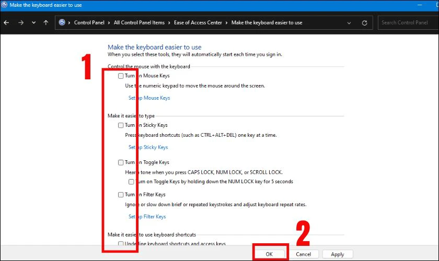Enable Turn on Toggle Keys checkbox
The width and height of the screenshot is (439, 261).
pos(121,162)
